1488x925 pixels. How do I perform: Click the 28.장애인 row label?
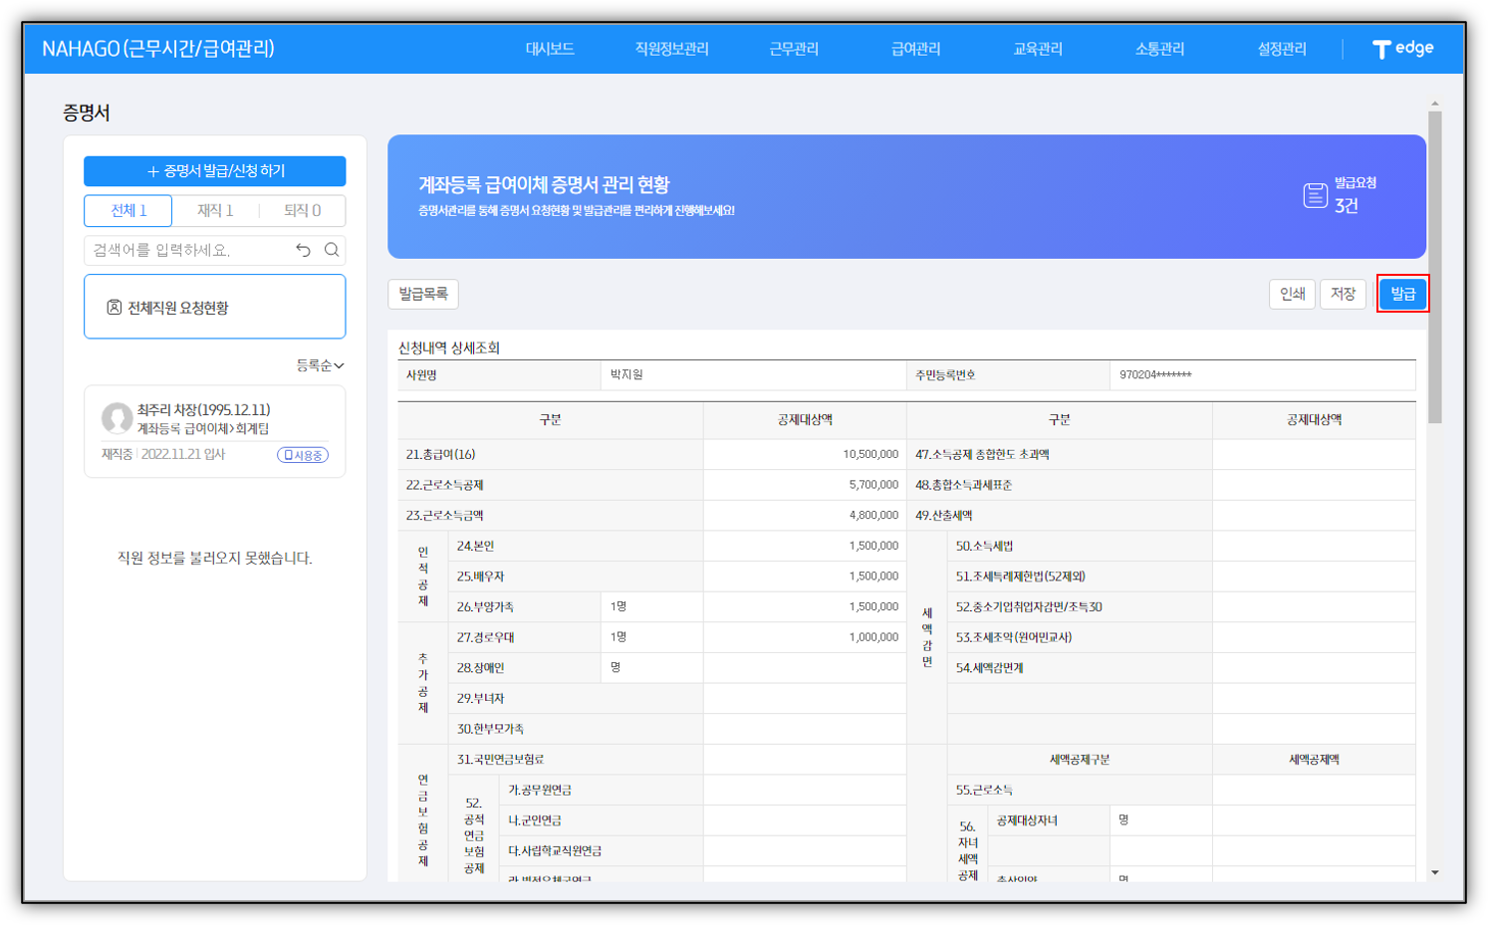tap(480, 668)
